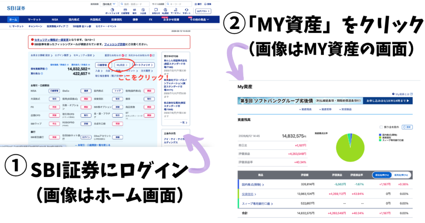Click the 国内株式 トップ button
The height and width of the screenshot is (223, 425).
(117, 91)
